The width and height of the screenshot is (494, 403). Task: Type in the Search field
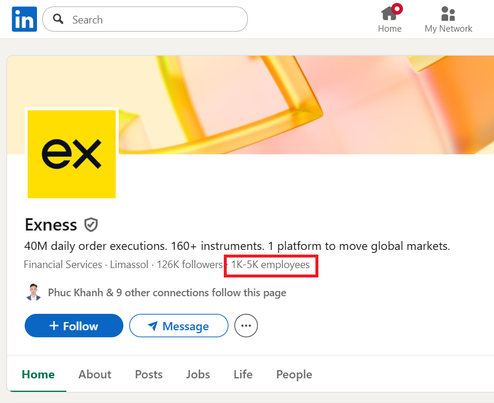coord(153,19)
